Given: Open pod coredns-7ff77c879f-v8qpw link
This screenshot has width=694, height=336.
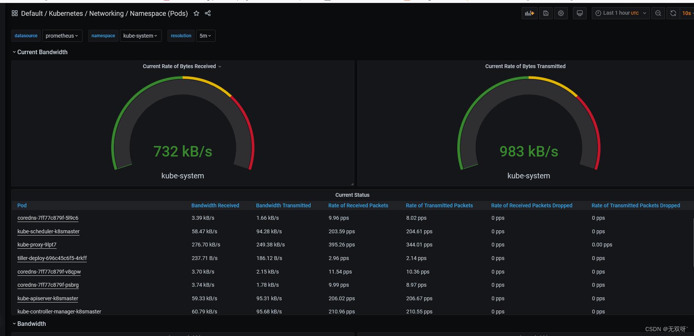Looking at the screenshot, I should [49, 272].
